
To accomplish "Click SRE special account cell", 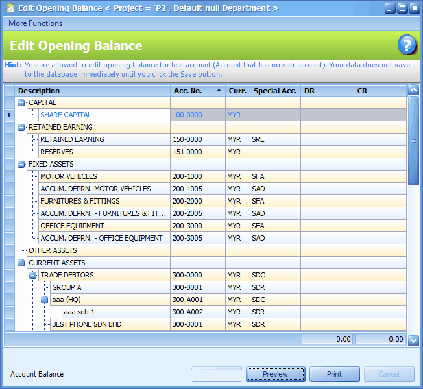I will click(275, 139).
